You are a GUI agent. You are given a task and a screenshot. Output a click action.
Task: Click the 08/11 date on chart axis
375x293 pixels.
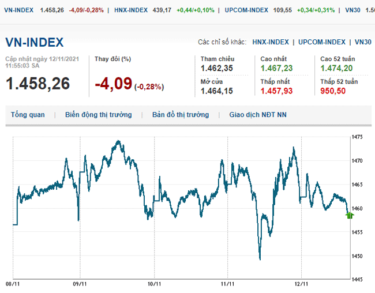13,284
